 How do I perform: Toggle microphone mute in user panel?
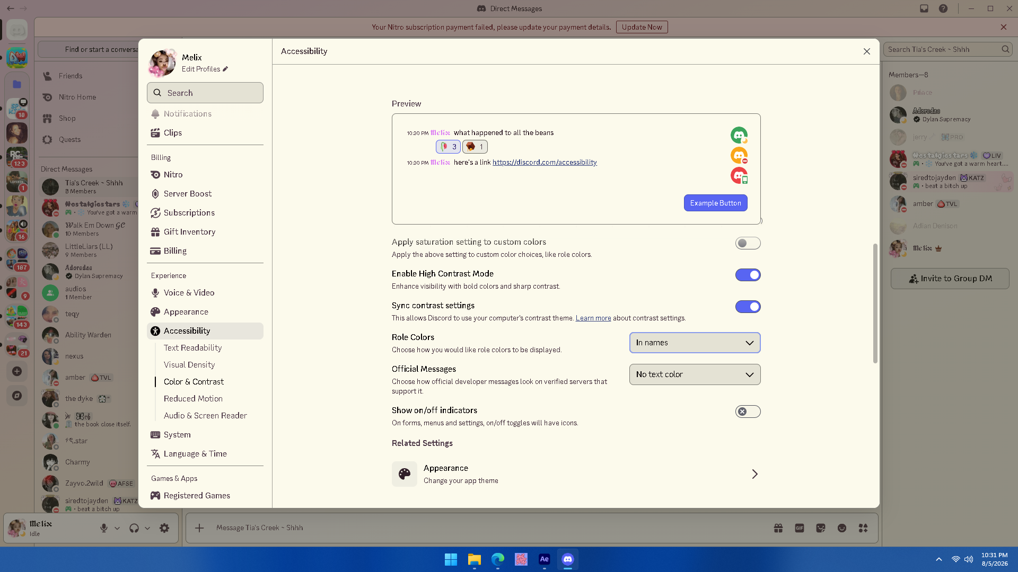pos(104,528)
